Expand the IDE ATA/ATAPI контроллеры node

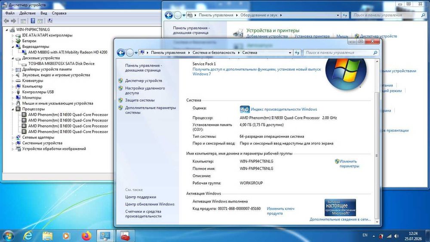pyautogui.click(x=12, y=35)
